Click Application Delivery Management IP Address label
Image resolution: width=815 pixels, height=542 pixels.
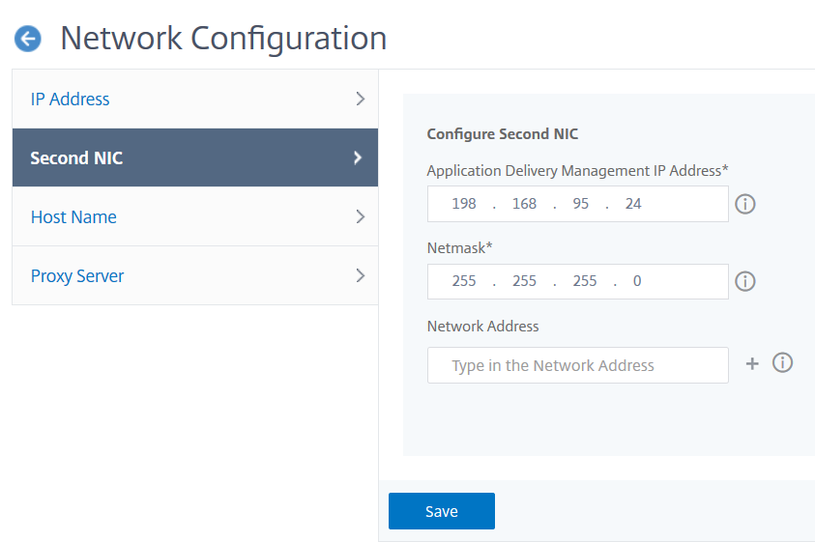point(577,171)
